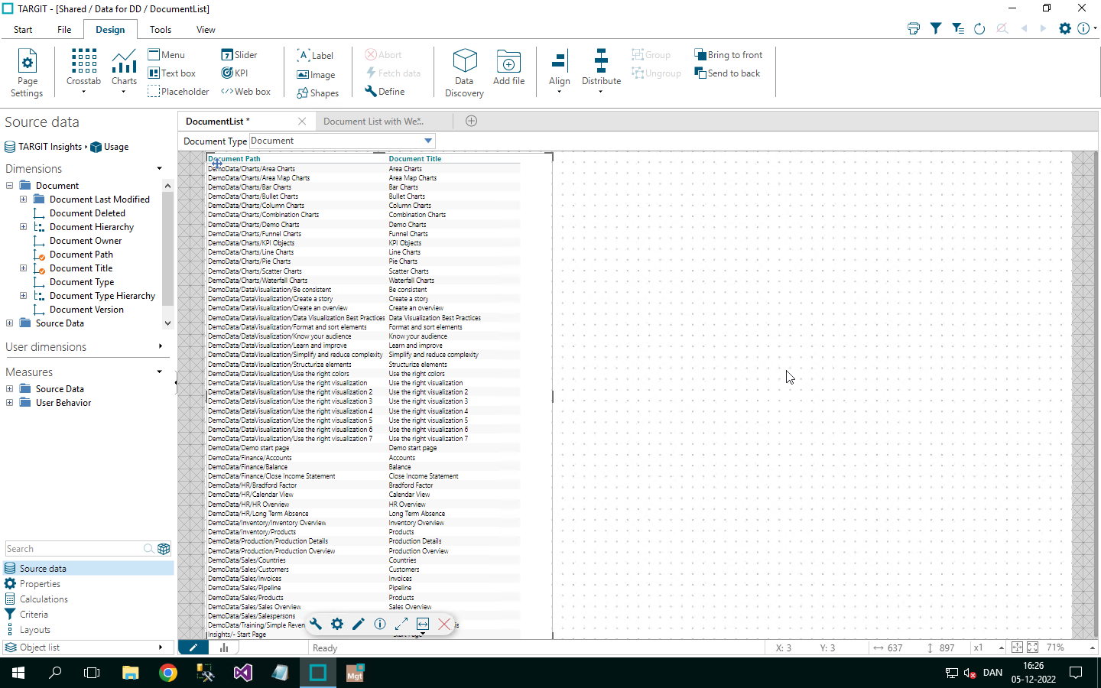Open the settings gear in top bar
The image size is (1101, 688).
pos(1065,28)
